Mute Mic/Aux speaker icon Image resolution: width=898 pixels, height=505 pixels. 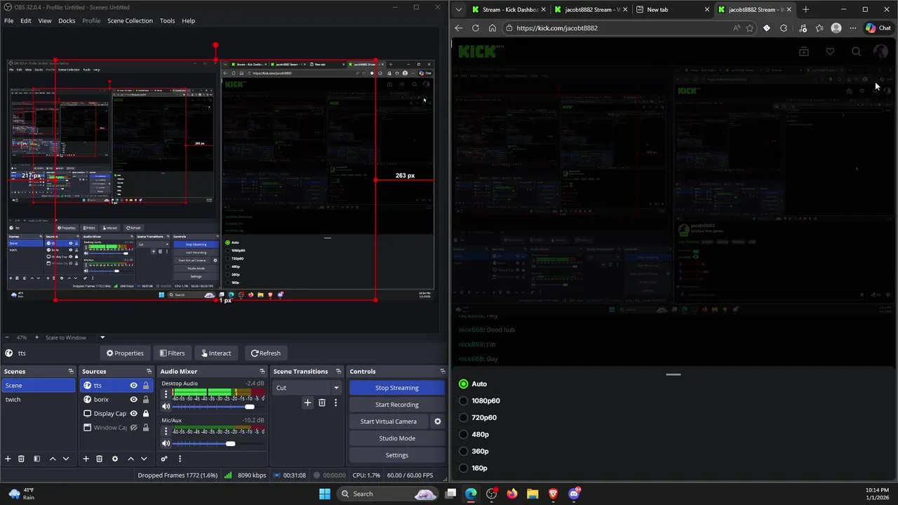click(x=166, y=443)
